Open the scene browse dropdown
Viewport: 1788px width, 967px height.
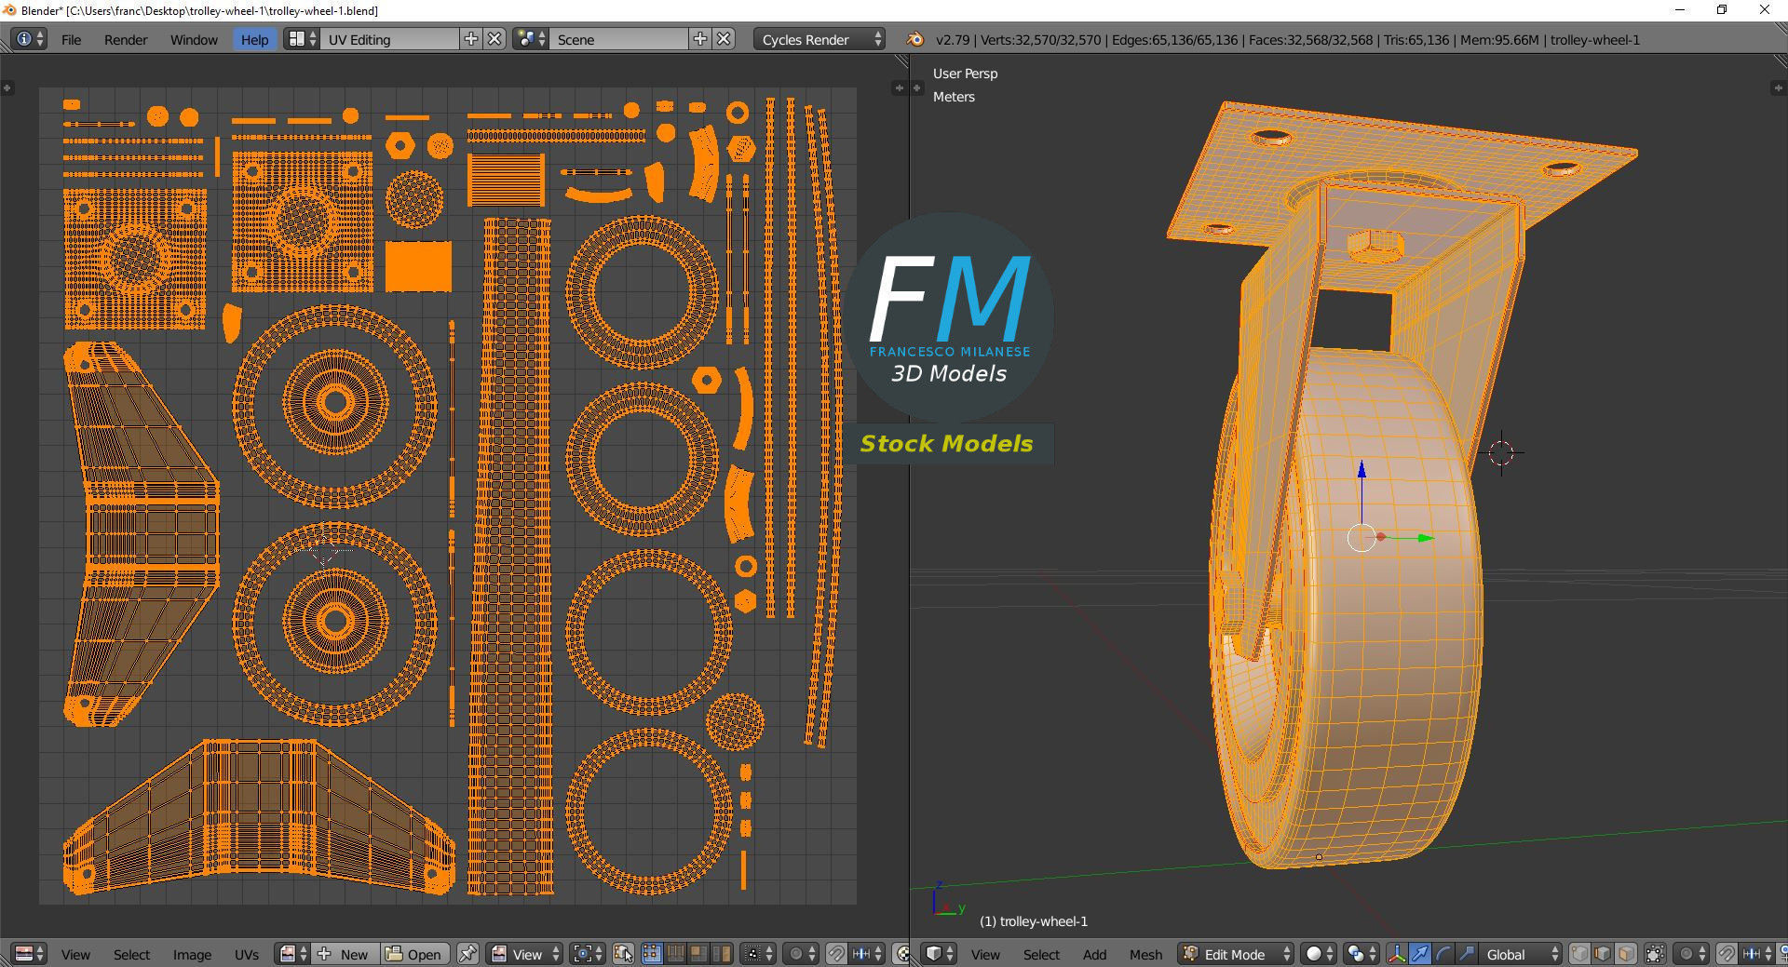tap(530, 39)
